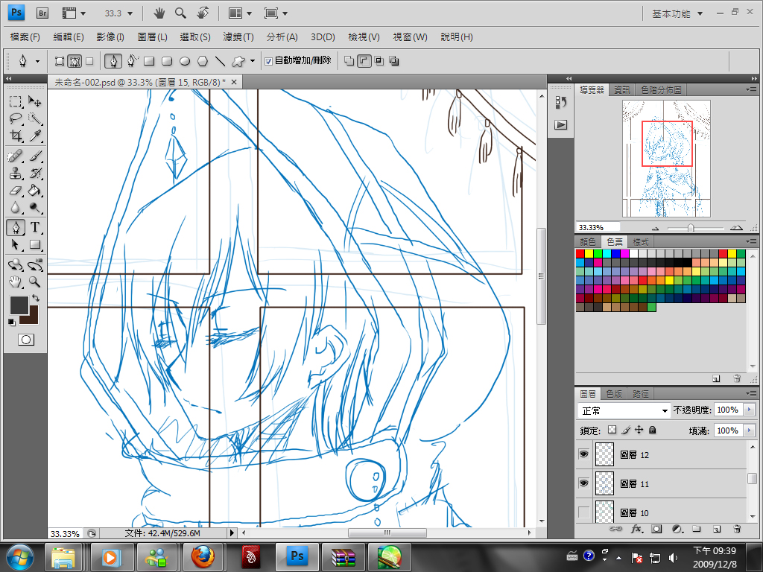The height and width of the screenshot is (572, 763).
Task: Hide layer 12 visibility eye
Action: pos(584,454)
